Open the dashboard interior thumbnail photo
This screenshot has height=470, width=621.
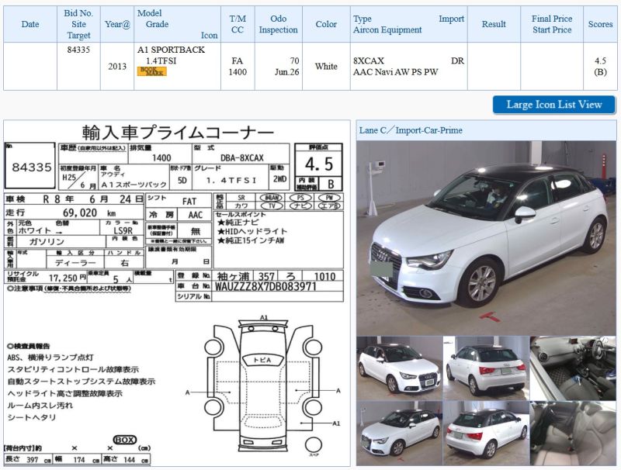(573, 368)
